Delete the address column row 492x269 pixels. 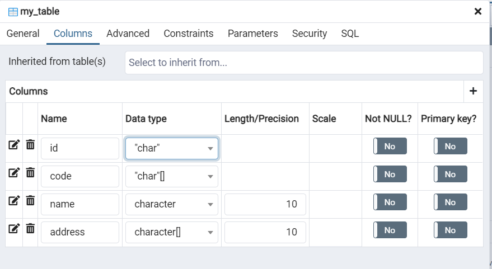point(30,229)
